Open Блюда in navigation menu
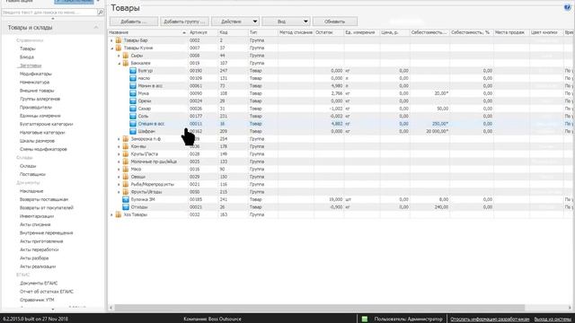The height and width of the screenshot is (323, 575). pyautogui.click(x=27, y=57)
